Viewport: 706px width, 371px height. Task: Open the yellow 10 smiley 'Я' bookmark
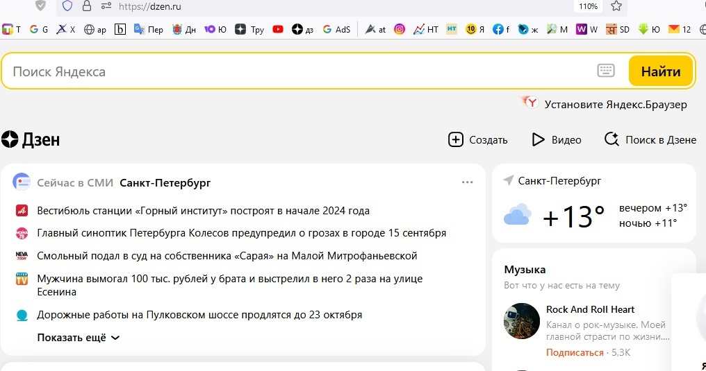coord(475,29)
